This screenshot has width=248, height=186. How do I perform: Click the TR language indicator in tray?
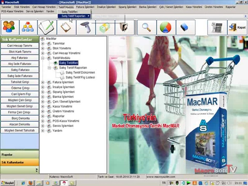pyautogui.click(x=164, y=183)
